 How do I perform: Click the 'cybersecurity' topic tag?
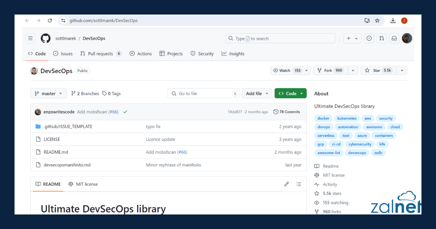tap(360, 144)
